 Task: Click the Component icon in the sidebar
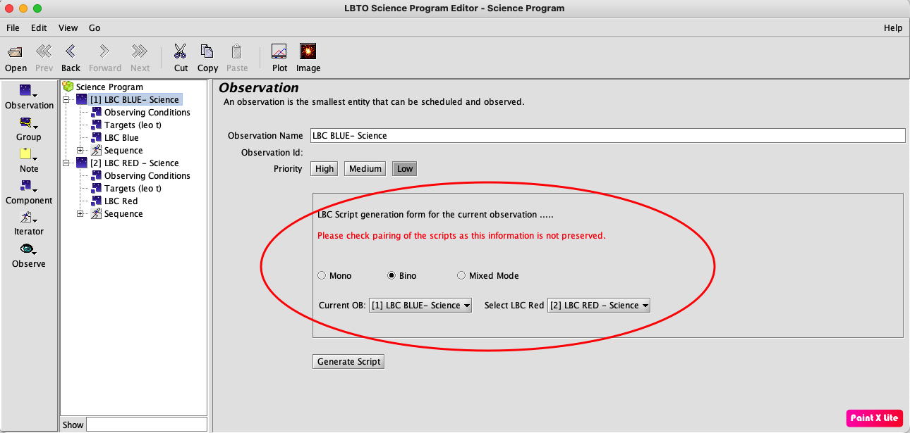coord(26,186)
